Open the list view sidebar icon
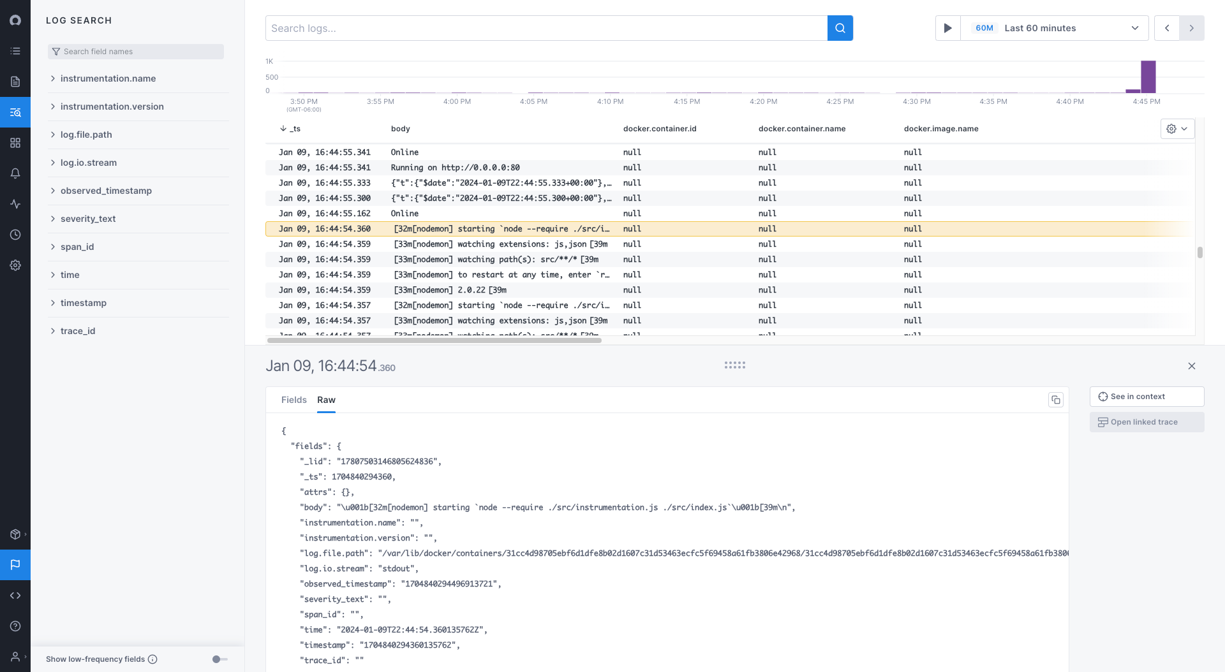 [15, 51]
